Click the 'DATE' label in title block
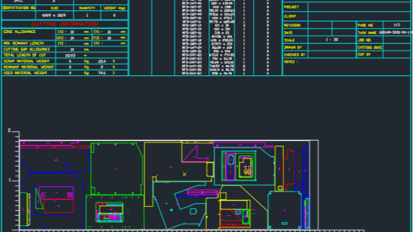 pos(288,33)
